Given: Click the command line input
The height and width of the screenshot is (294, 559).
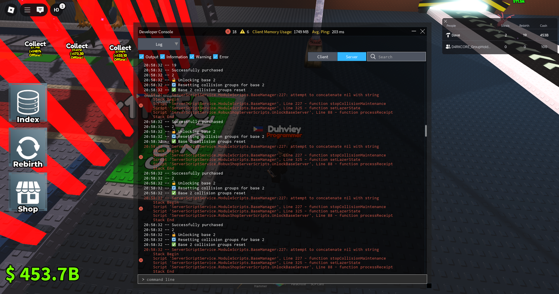Looking at the screenshot, I should tap(282, 279).
